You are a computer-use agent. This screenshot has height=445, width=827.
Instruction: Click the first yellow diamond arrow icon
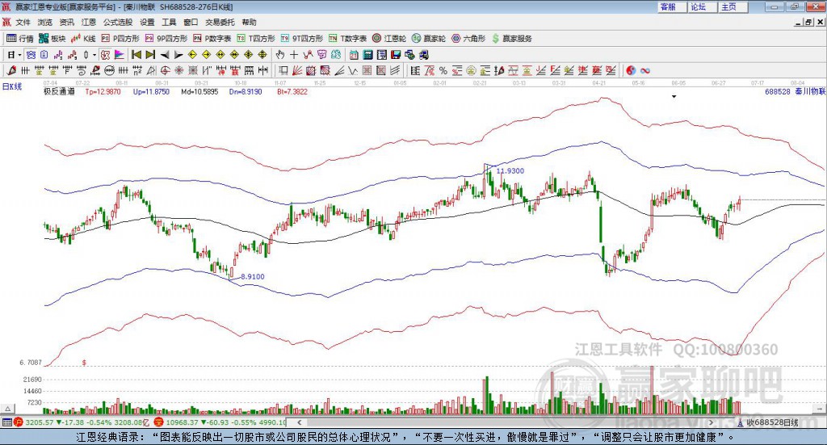[192, 55]
